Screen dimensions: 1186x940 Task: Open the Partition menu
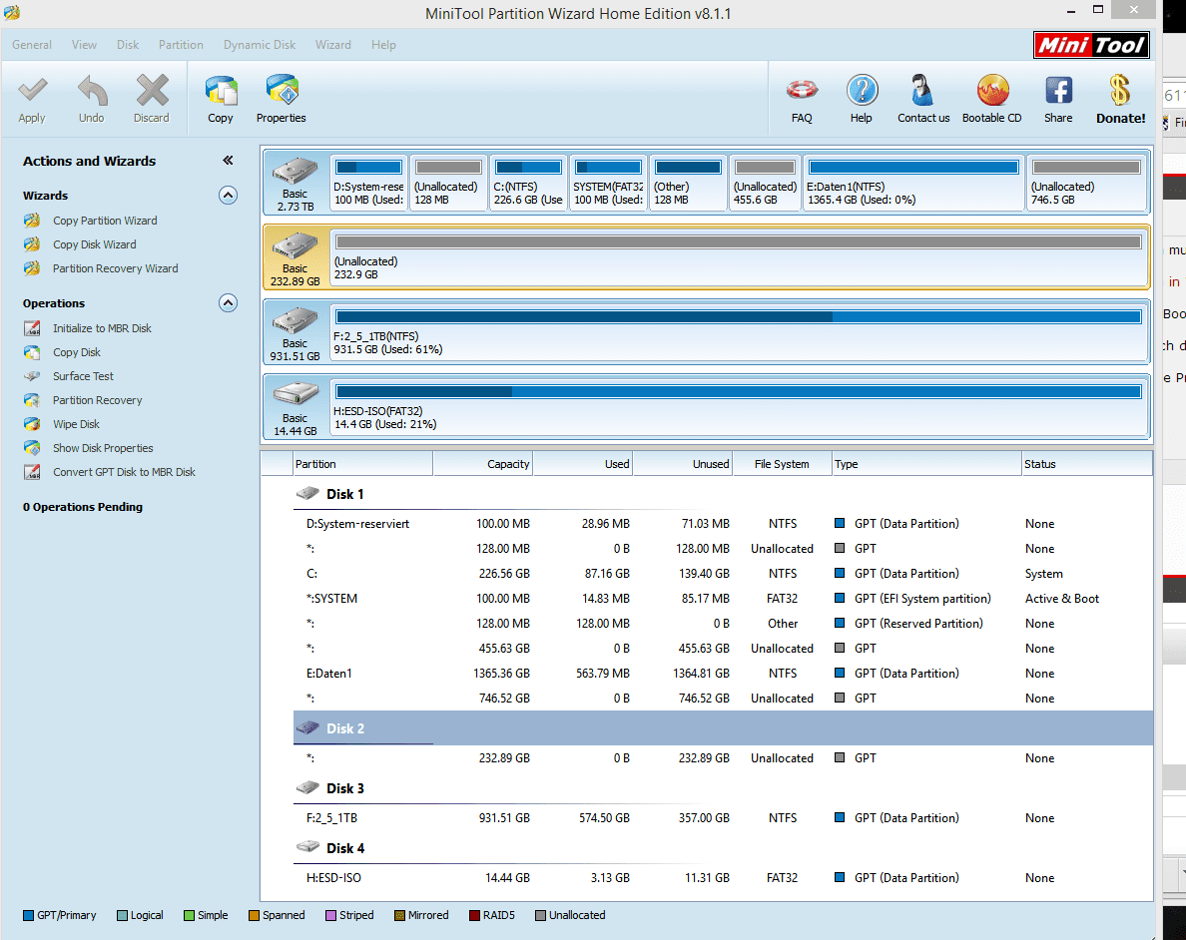point(181,45)
